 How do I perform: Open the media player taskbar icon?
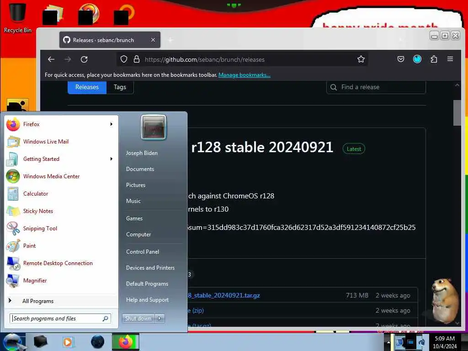pos(68,342)
